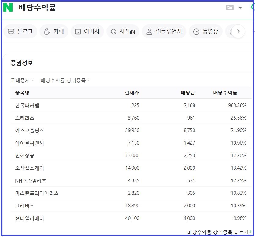Open the 국내증시 dropdown
The height and width of the screenshot is (237, 255).
(x=22, y=80)
